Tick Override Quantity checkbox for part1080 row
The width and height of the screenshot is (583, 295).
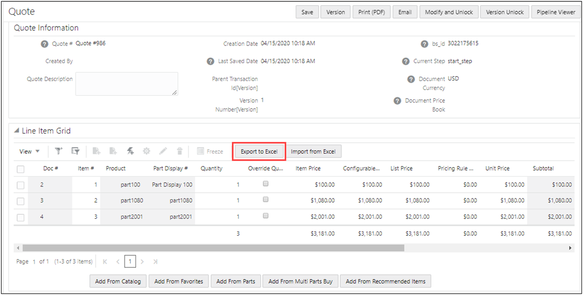(x=265, y=199)
